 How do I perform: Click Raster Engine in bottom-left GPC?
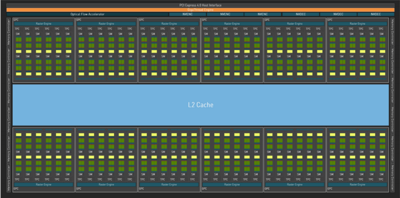tap(43, 184)
